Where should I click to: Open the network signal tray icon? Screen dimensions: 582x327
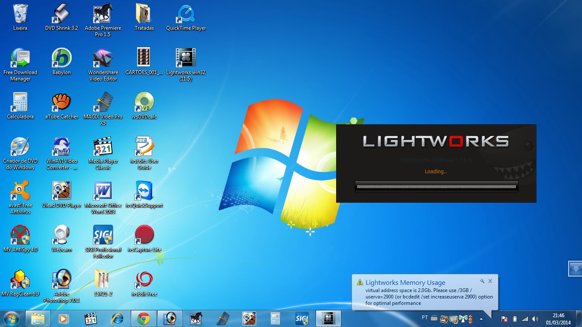click(525, 318)
